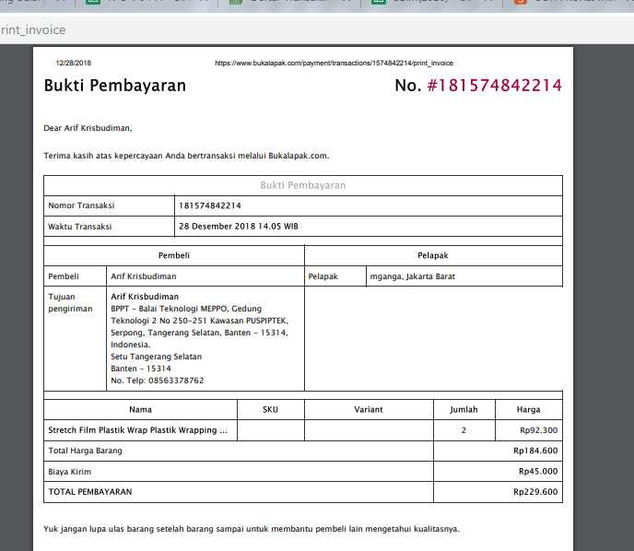
Task: Click the TOTAL PEMBAYARAN amount Rp229.600
Action: (x=535, y=491)
